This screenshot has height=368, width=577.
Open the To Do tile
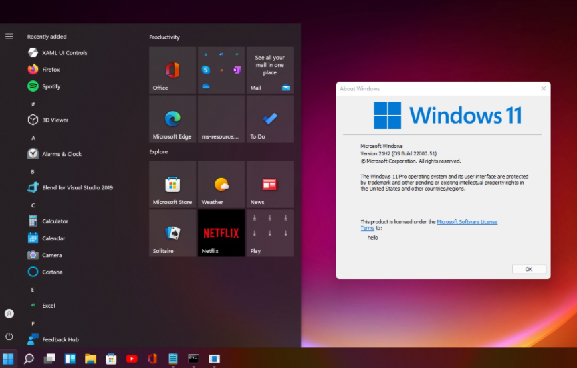click(x=269, y=118)
